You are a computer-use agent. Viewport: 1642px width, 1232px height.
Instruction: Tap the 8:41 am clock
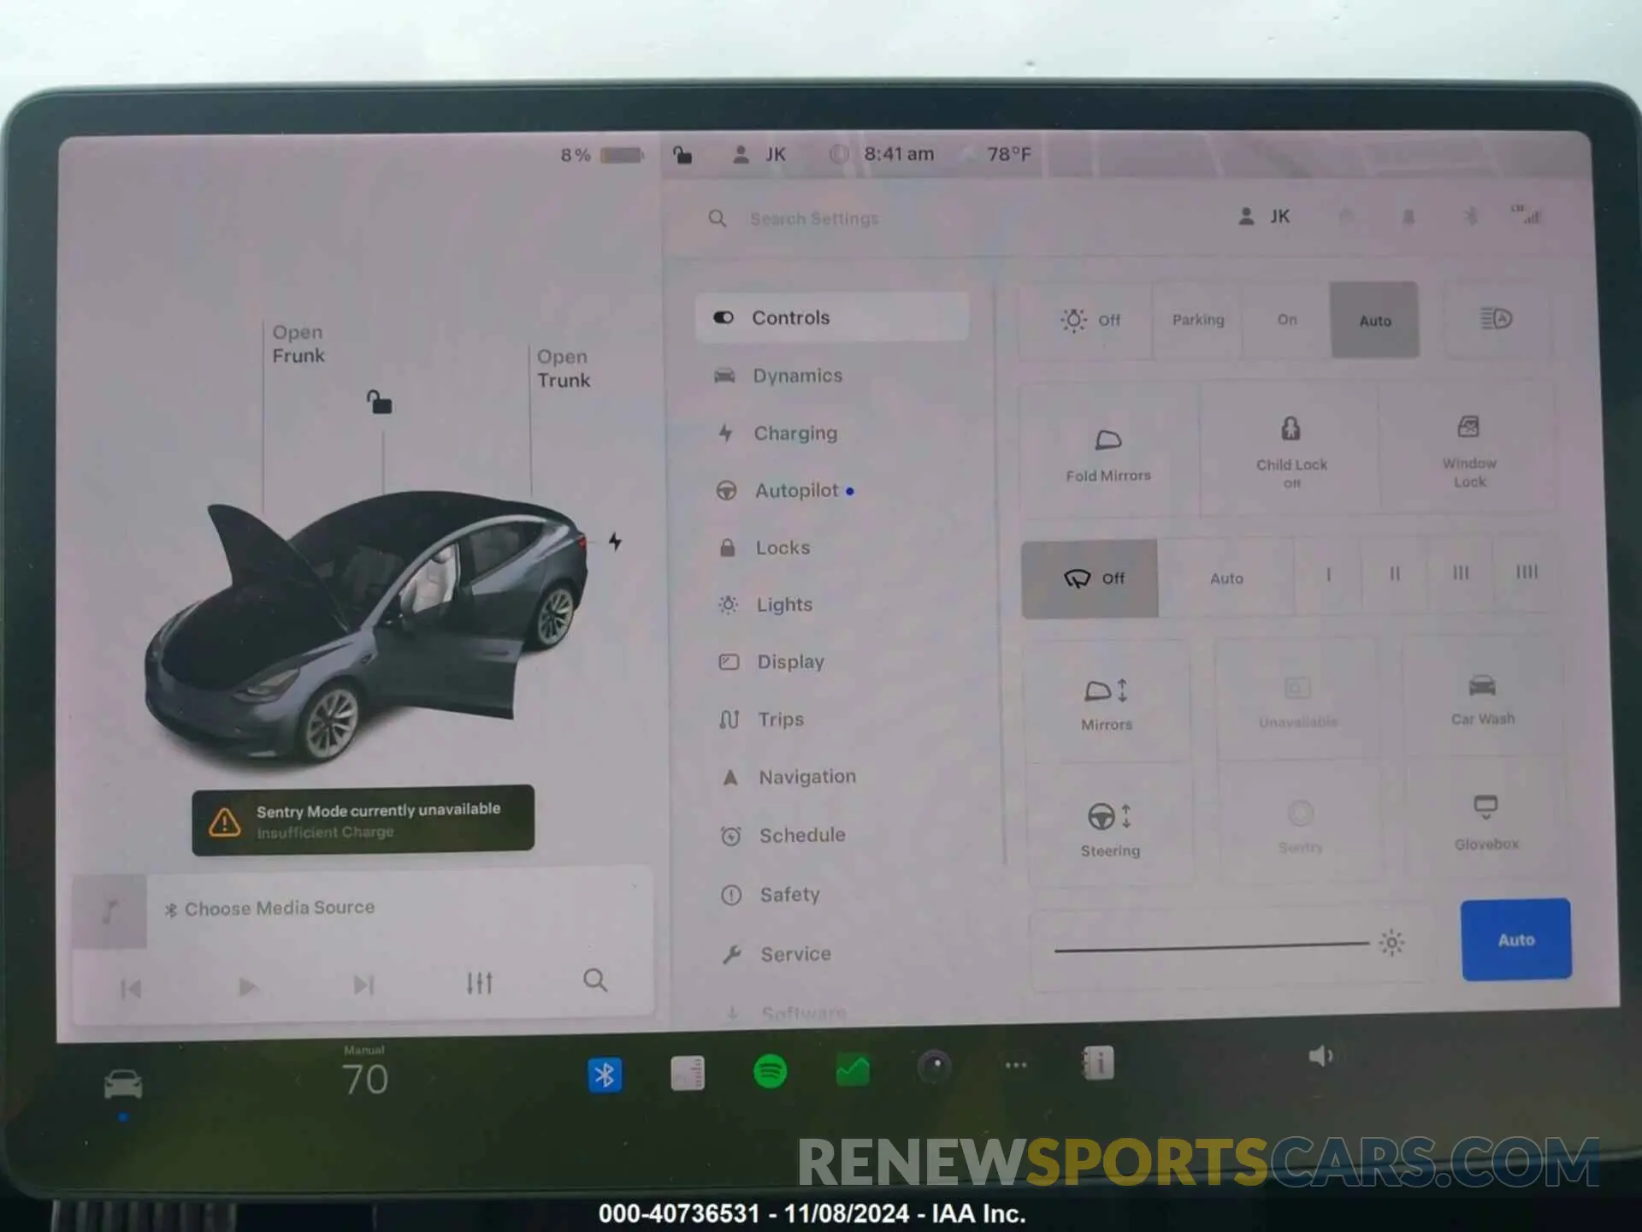click(x=898, y=154)
